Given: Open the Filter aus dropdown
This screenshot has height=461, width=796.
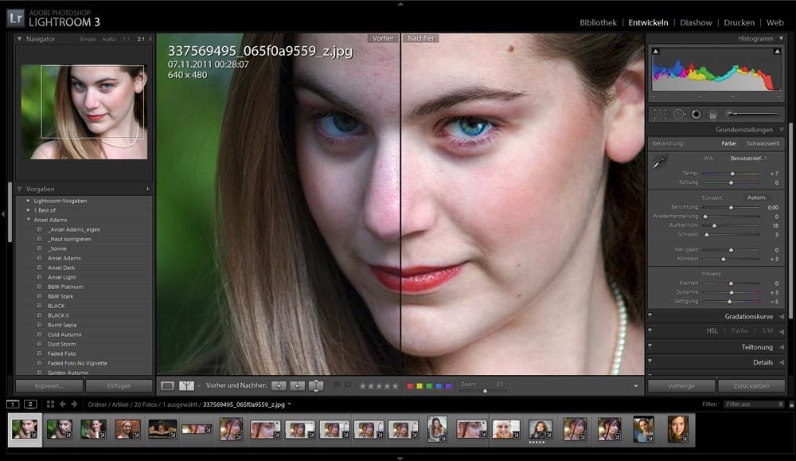Looking at the screenshot, I should click(x=755, y=404).
